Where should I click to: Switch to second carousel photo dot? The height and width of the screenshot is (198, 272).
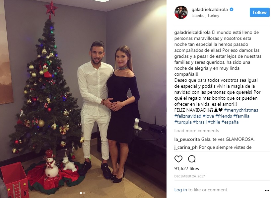coord(84,193)
